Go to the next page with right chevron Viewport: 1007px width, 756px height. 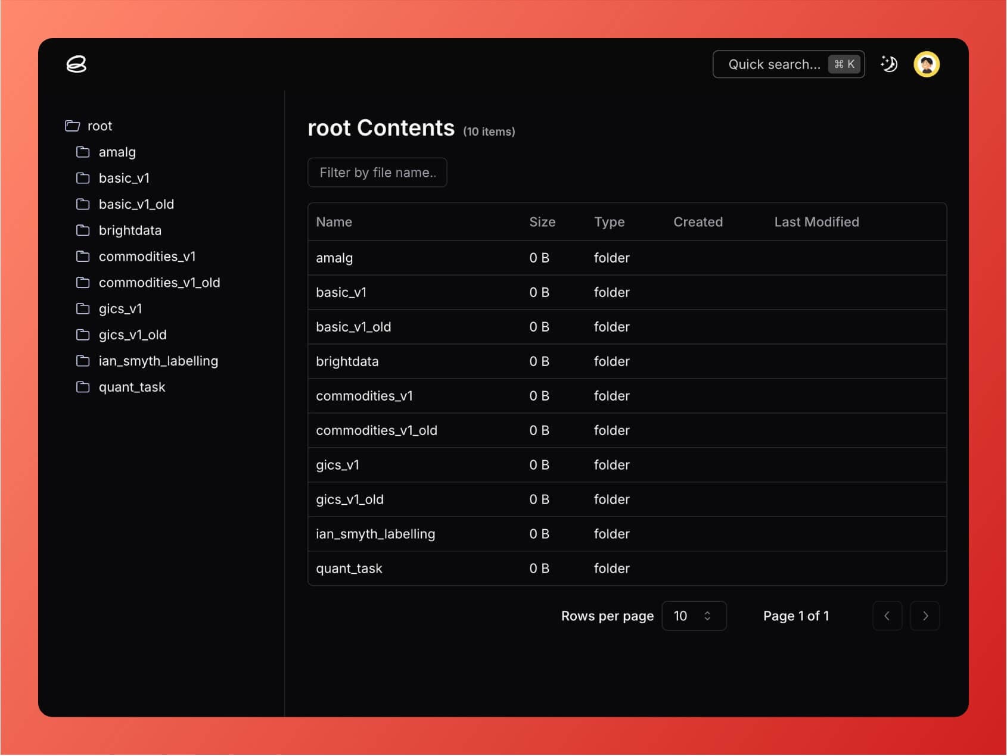click(x=925, y=616)
